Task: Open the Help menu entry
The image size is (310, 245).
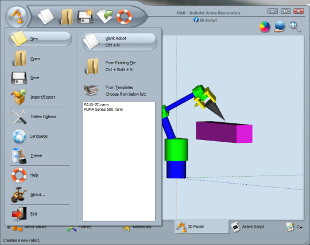Action: 40,175
